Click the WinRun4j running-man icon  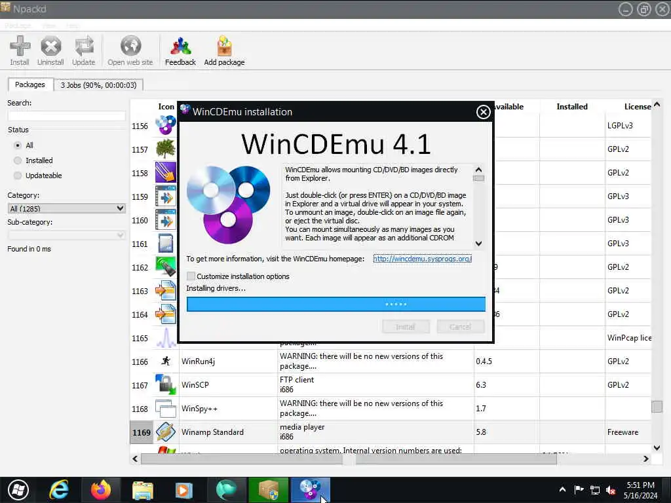(166, 361)
